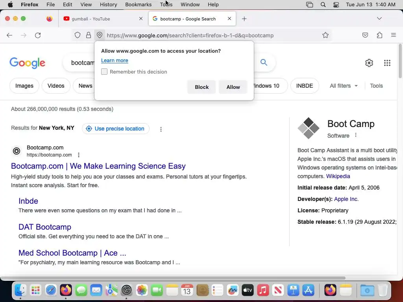Open more options beside Boot Camp Software label
Viewport: 403px width, 302px height.
pyautogui.click(x=356, y=135)
